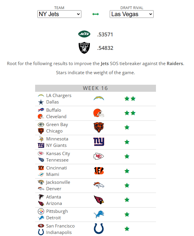Select the NY Jets team logo
Viewport: 194px width, 236px height.
pos(84,34)
